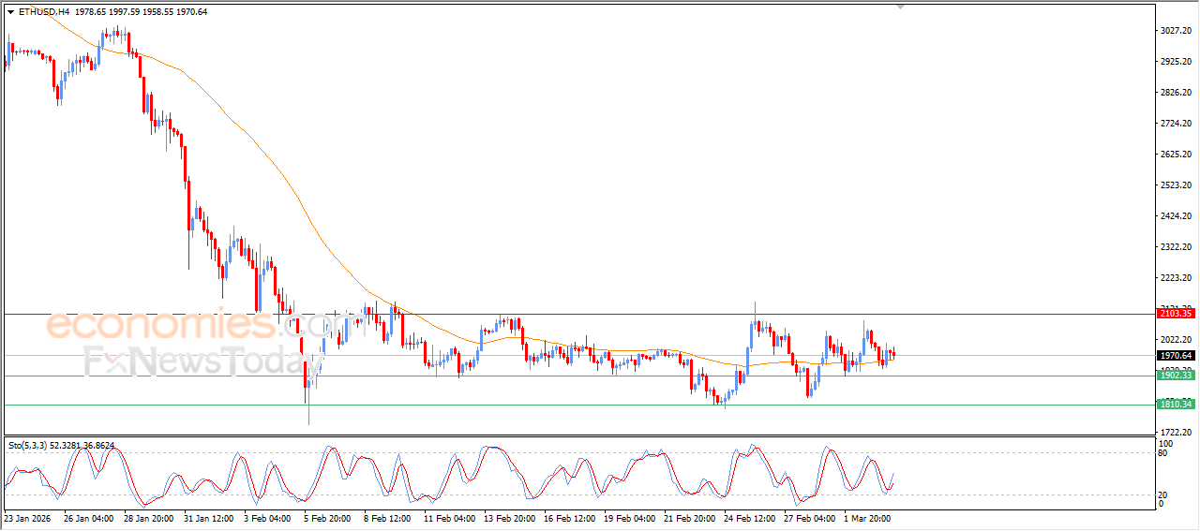Click the 3027.20 price scale value
Viewport: 1200px width, 531px height.
tap(1175, 31)
